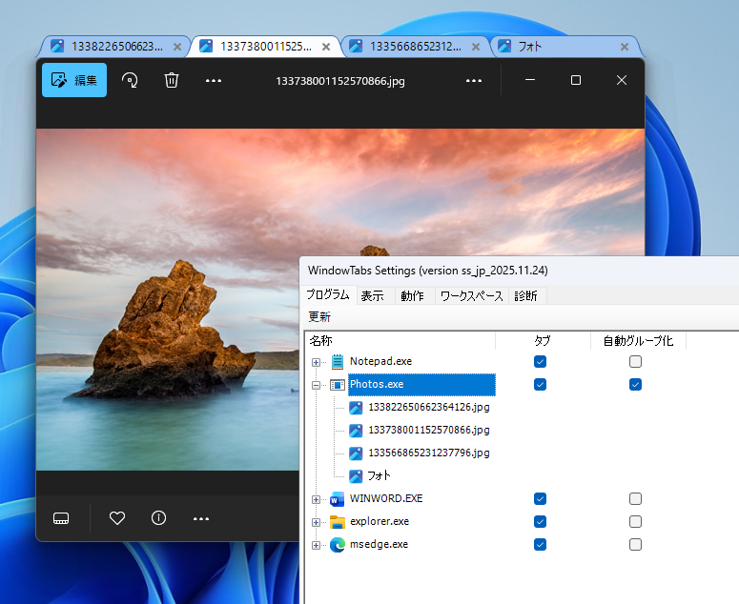The width and height of the screenshot is (739, 604).
Task: Close the フォト tab at the top
Action: 625,47
